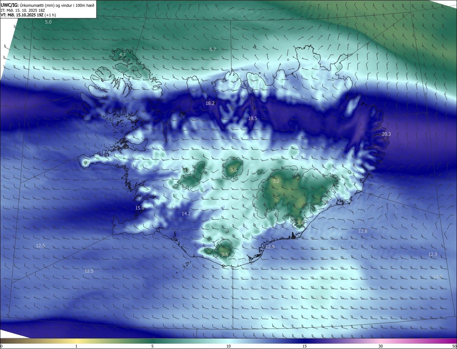This screenshot has height=349, width=457.
Task: Click the 12.9 value near the right map edge
Action: [x=433, y=254]
